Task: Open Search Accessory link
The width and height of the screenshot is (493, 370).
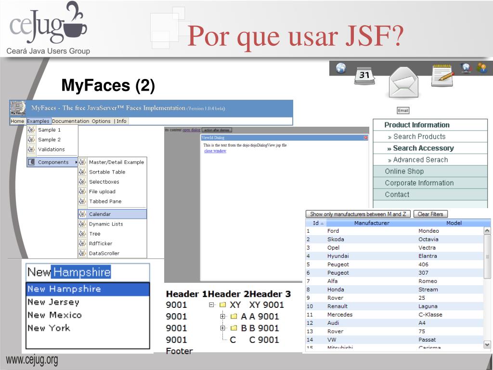Action: [x=423, y=148]
